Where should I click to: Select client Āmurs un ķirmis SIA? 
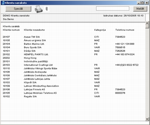35,40
